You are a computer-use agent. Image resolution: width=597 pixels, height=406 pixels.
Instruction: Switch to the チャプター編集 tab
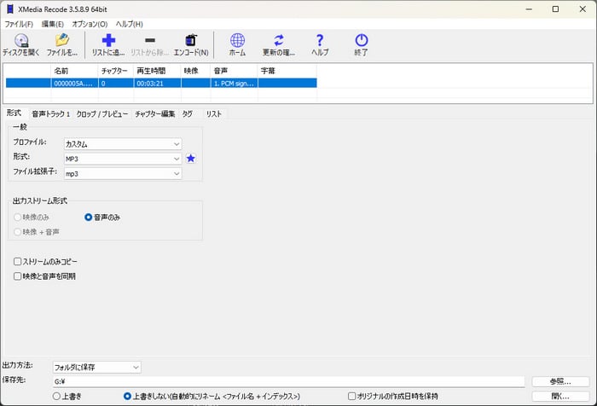pos(154,114)
